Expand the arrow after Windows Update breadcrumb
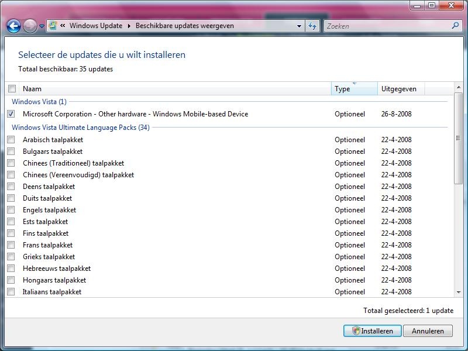468x351 pixels. click(129, 26)
